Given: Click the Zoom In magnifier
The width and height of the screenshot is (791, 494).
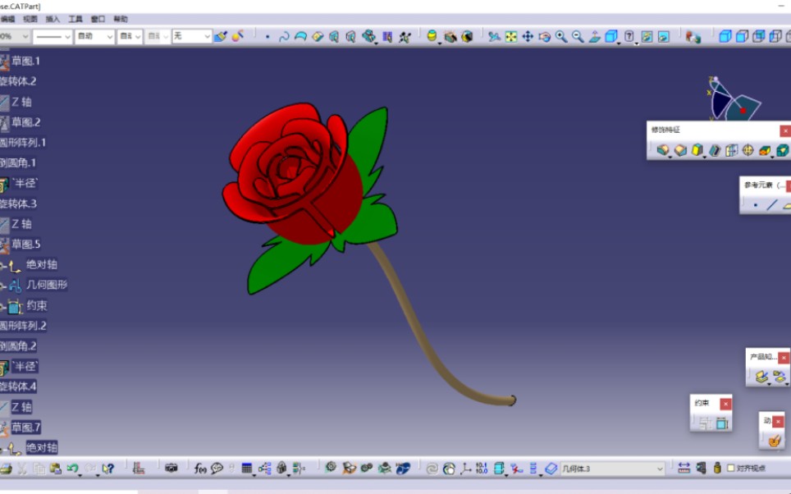Looking at the screenshot, I should 561,36.
